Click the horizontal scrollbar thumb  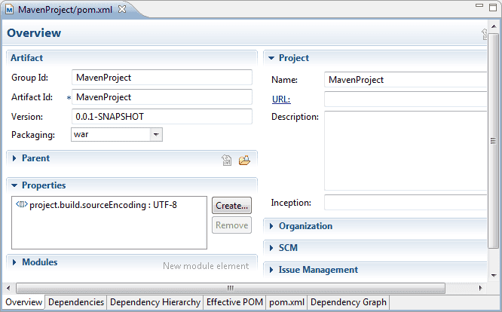click(231, 288)
